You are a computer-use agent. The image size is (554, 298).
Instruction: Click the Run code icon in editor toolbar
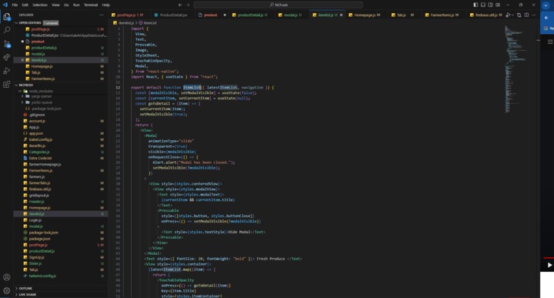508,15
